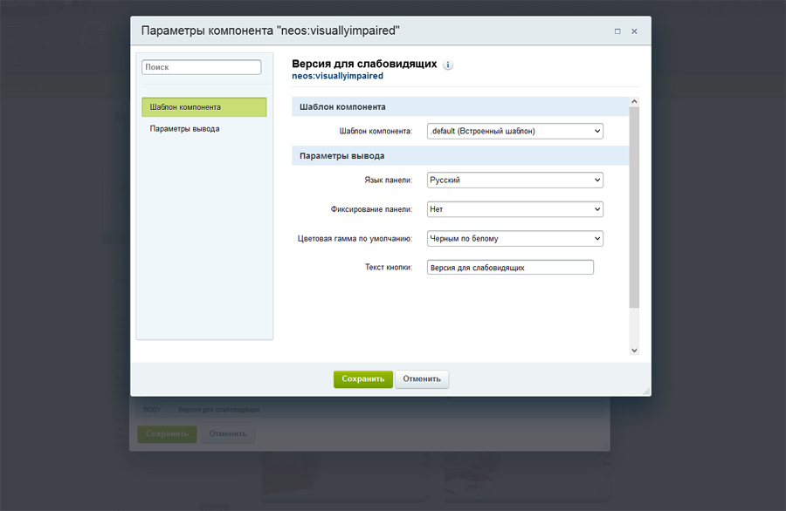Maximize the component parameters dialog
Screen dimensions: 786x511
click(617, 31)
